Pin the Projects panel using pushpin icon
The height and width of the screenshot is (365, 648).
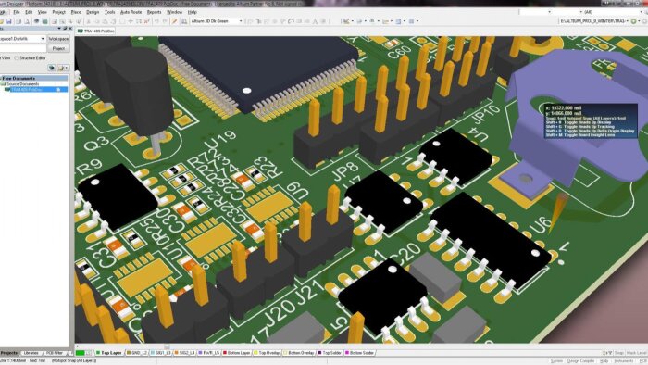point(65,29)
